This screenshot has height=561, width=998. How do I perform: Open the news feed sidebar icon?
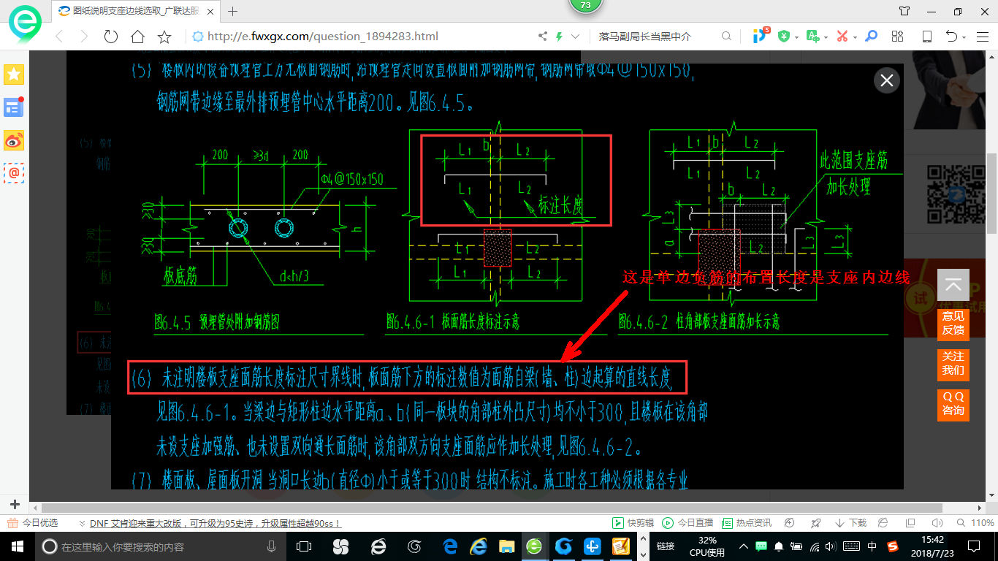tap(14, 107)
